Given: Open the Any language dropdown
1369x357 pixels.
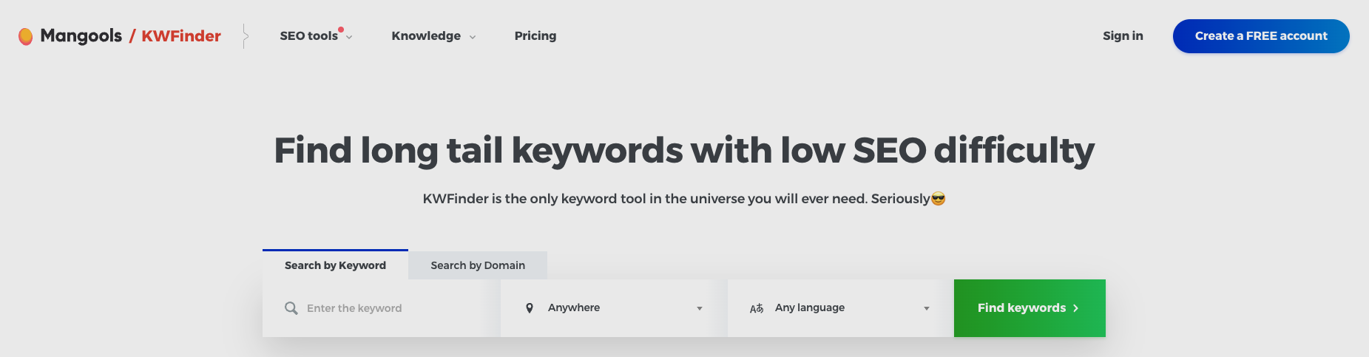Looking at the screenshot, I should 841,308.
